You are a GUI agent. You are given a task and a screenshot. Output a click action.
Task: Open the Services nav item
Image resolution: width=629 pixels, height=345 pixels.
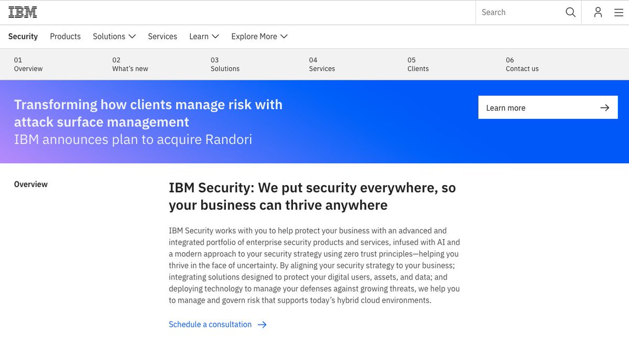click(x=162, y=36)
